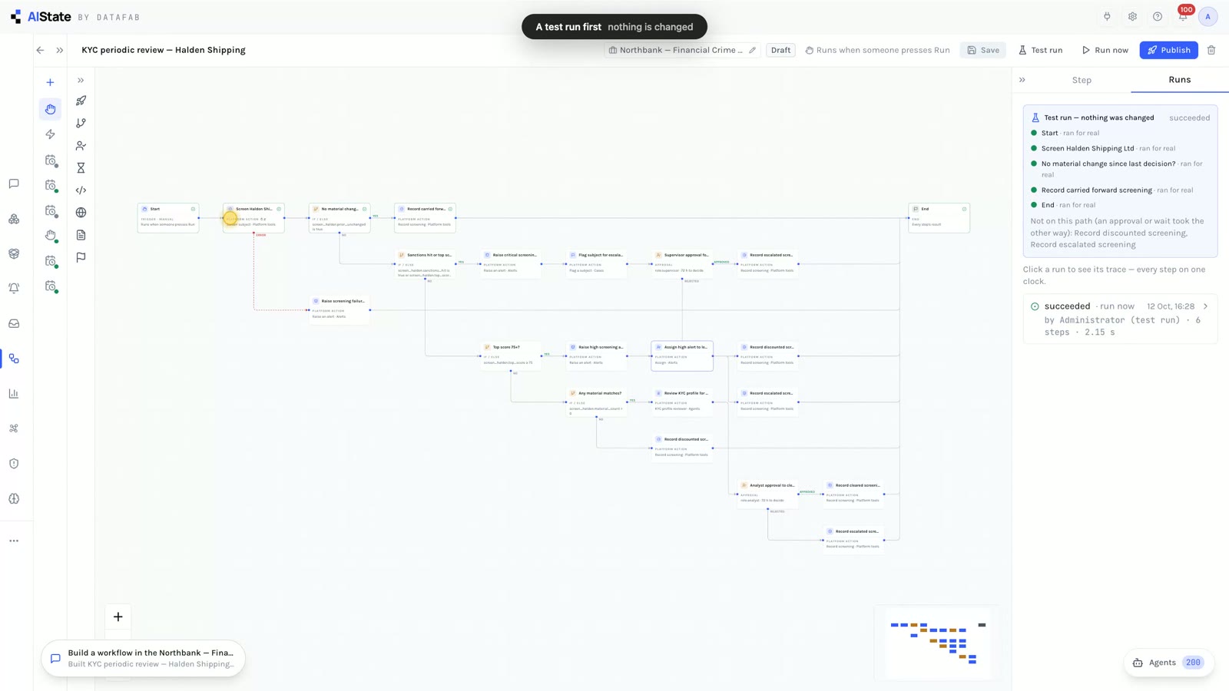Screen dimensions: 1229x691
Task: Open the plug connections icon in the header
Action: [x=1107, y=17]
